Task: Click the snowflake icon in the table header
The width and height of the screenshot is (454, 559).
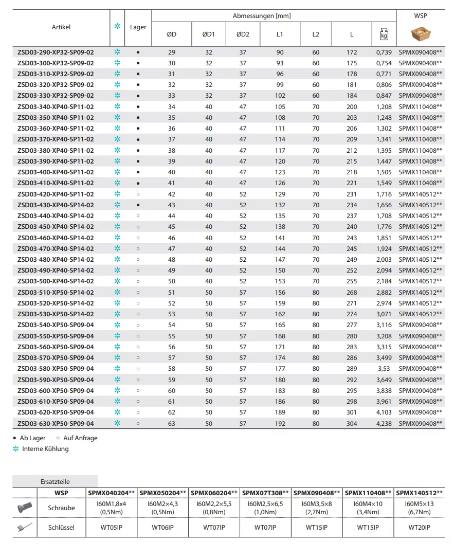Action: 117,26
